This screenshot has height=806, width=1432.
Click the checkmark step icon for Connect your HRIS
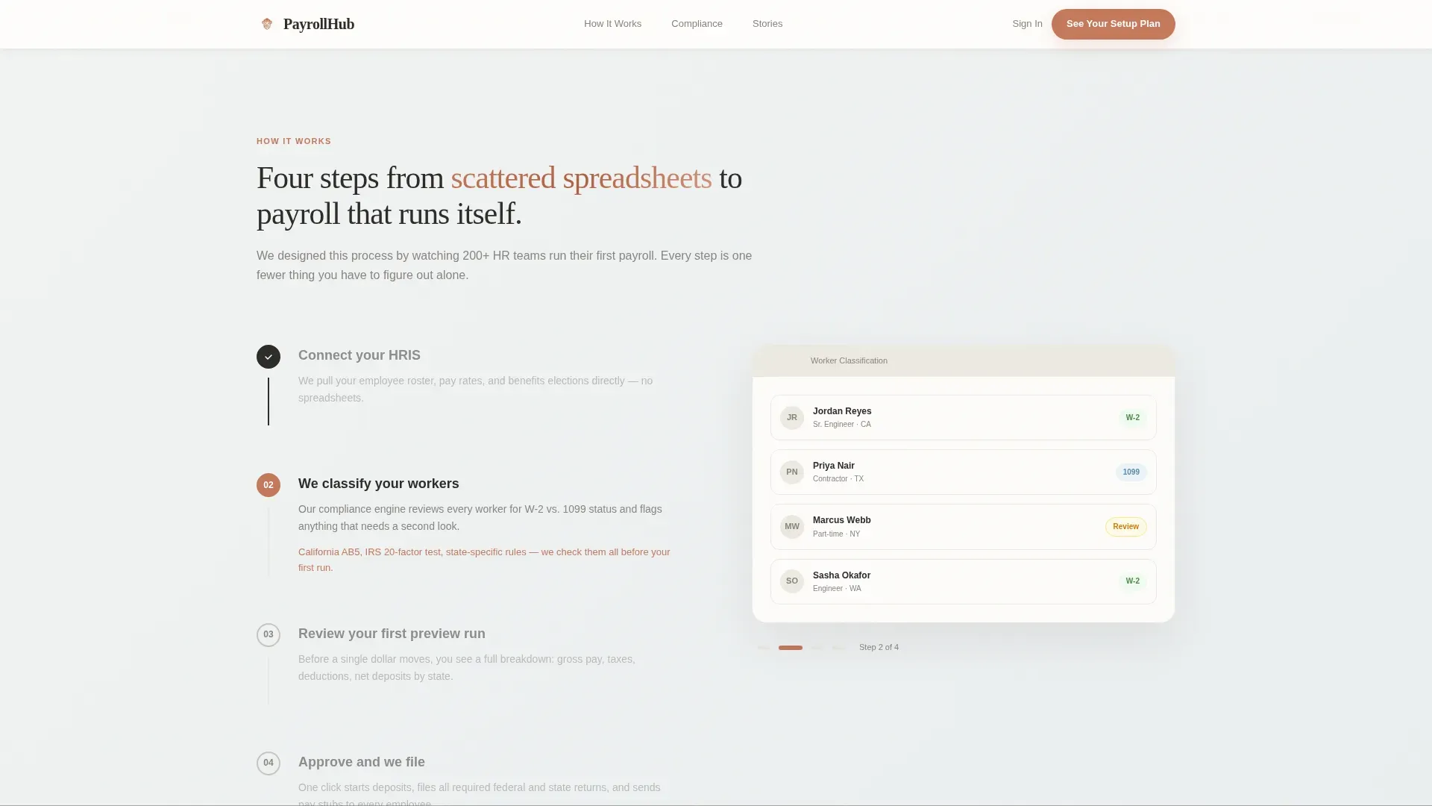click(268, 357)
